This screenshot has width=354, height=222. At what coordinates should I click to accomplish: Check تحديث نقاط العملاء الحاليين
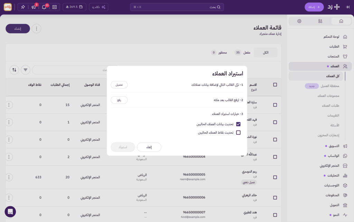[238, 133]
